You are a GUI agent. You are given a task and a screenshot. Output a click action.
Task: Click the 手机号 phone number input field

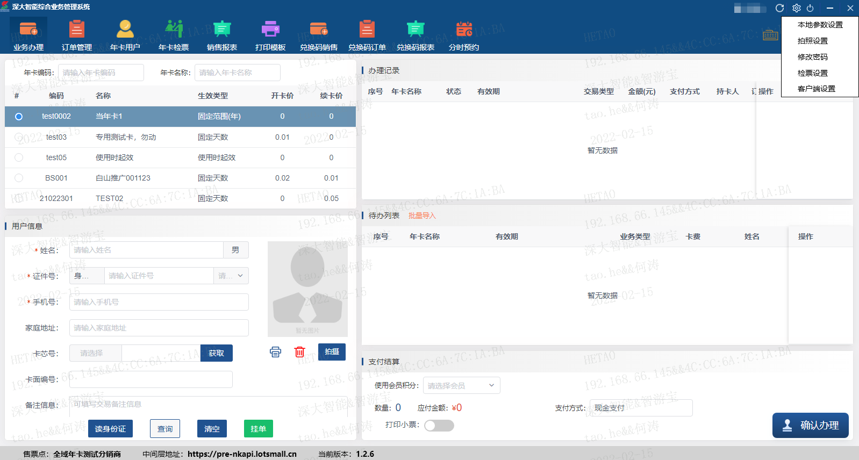click(159, 302)
